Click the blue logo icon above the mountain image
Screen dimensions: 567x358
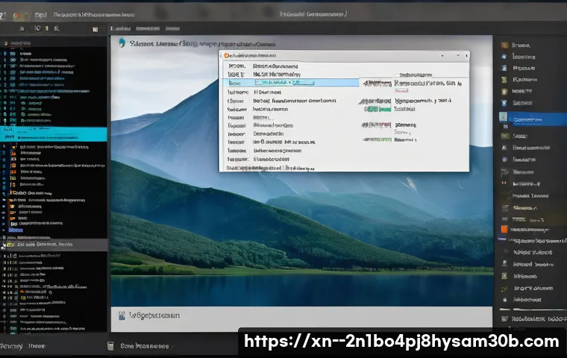[x=122, y=44]
